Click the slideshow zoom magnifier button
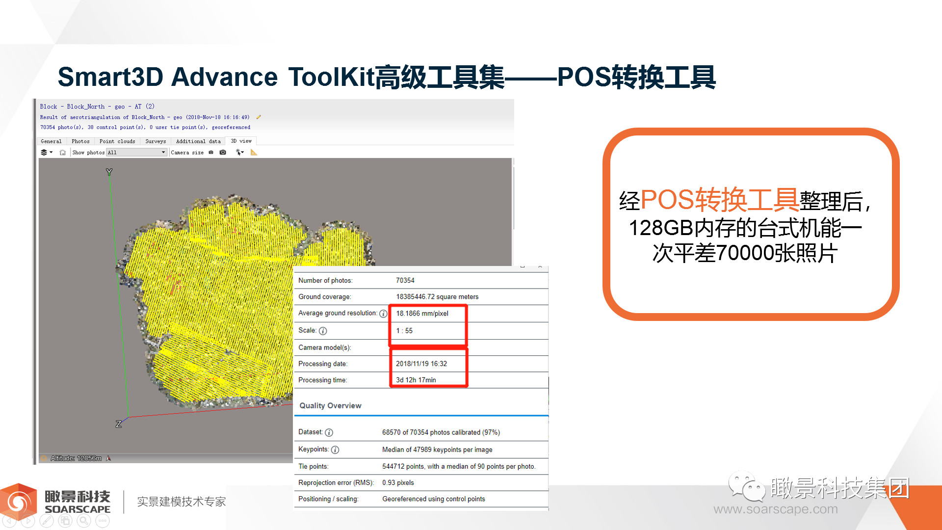The width and height of the screenshot is (942, 530). click(83, 521)
